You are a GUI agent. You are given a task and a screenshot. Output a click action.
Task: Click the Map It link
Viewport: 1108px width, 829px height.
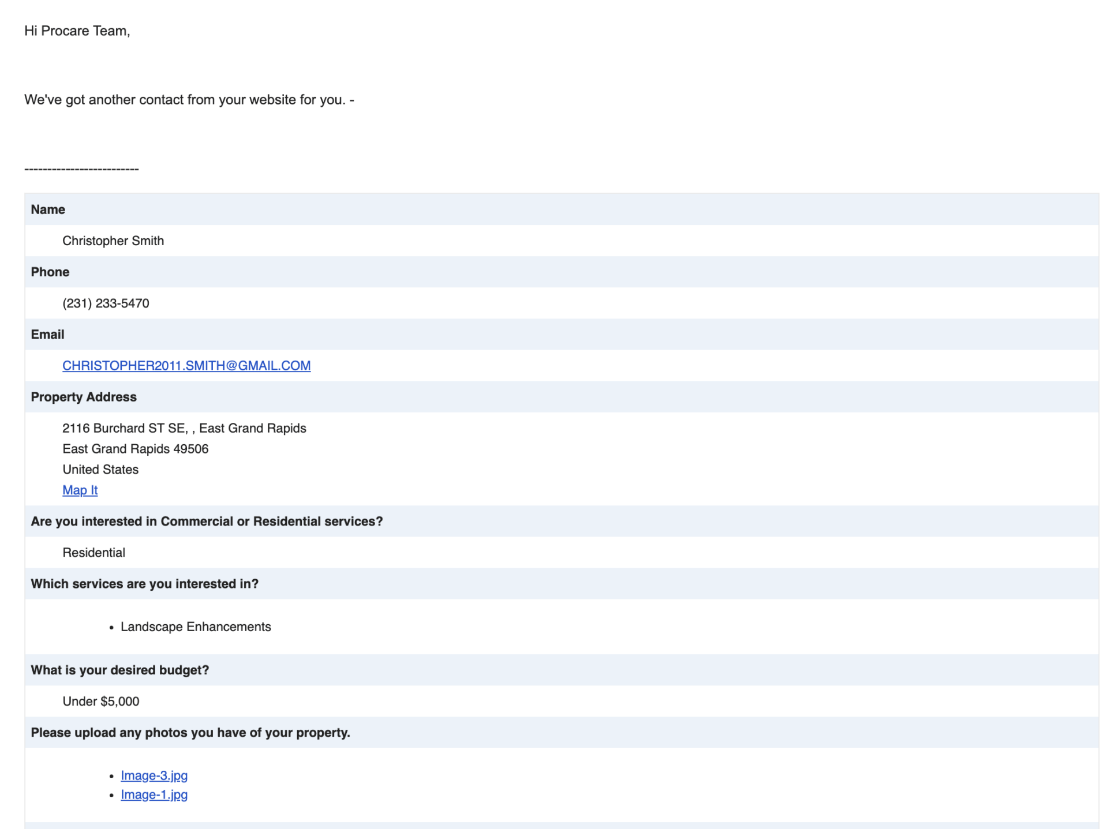click(80, 490)
